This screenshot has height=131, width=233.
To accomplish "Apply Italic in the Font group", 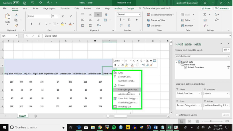I will tap(39, 24).
